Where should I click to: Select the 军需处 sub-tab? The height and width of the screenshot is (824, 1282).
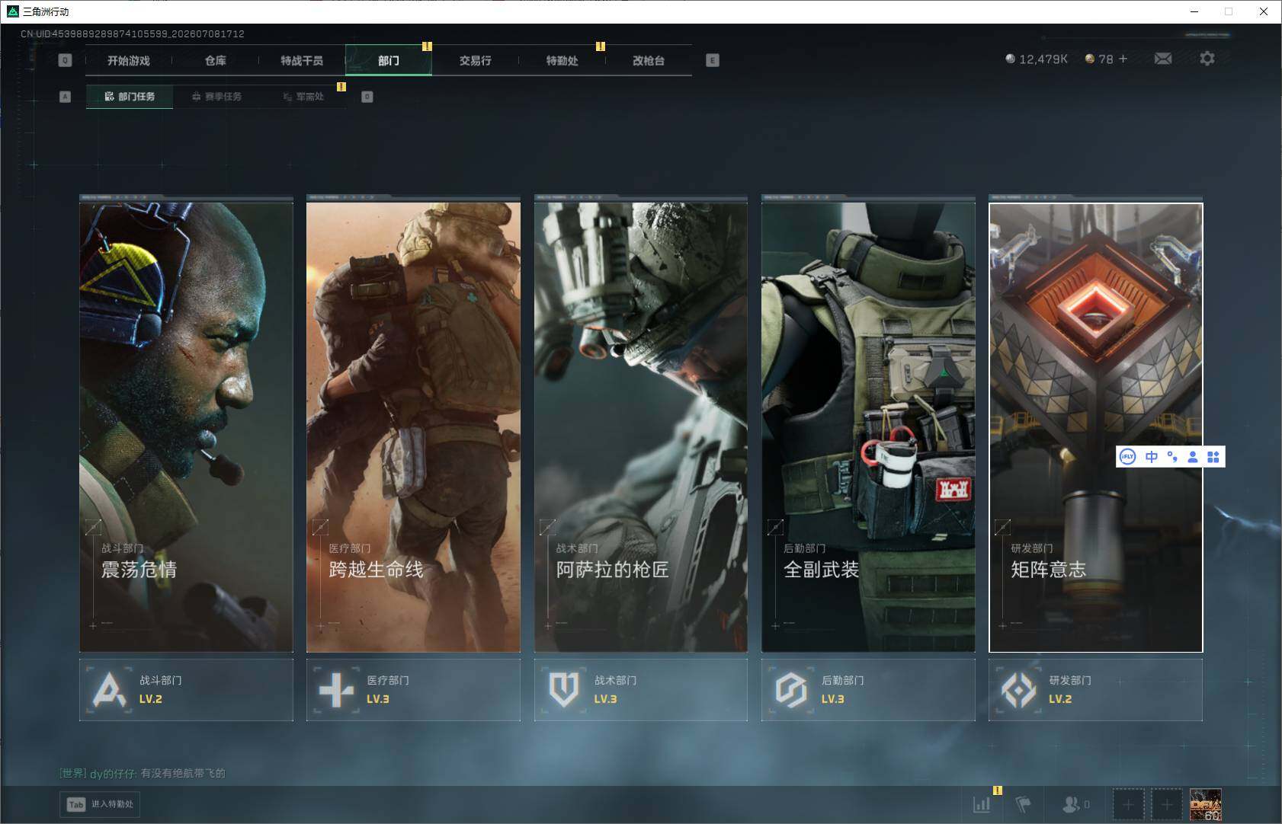(x=303, y=97)
